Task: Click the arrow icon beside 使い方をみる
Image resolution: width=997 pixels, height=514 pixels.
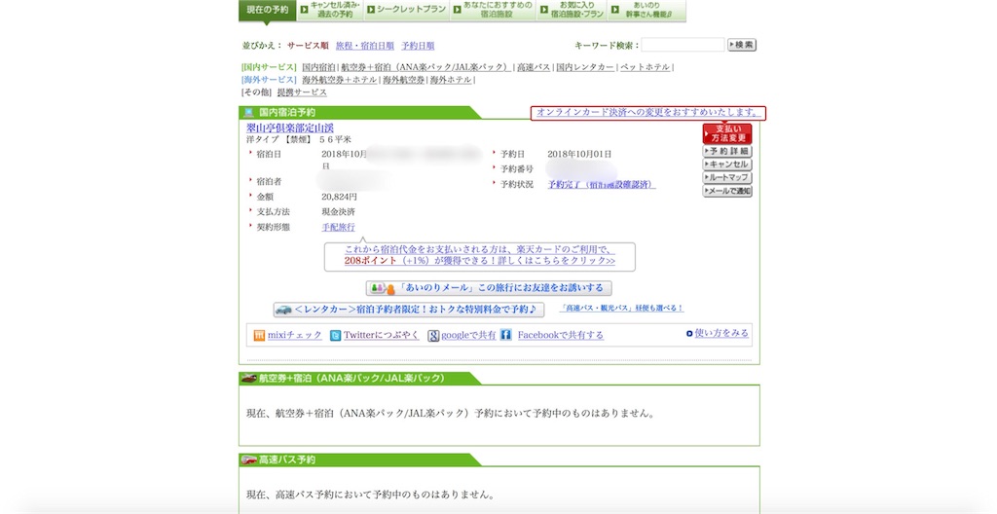Action: point(689,333)
